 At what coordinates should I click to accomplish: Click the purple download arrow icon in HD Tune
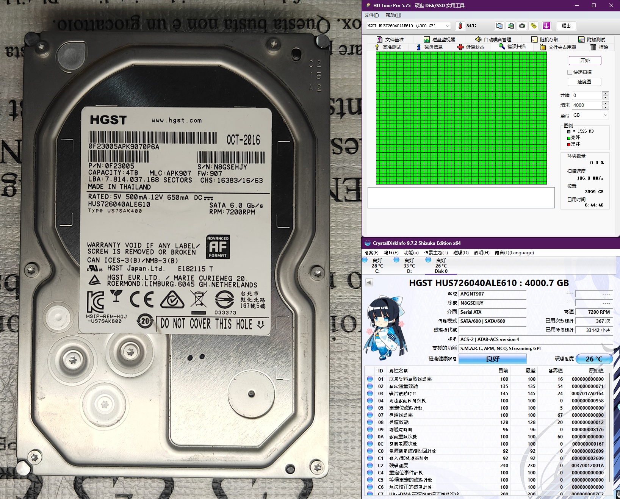click(546, 26)
